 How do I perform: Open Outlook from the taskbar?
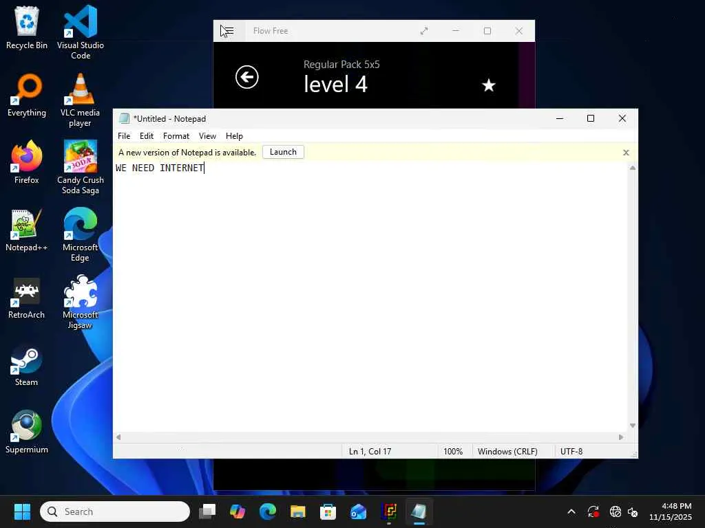[x=358, y=511]
